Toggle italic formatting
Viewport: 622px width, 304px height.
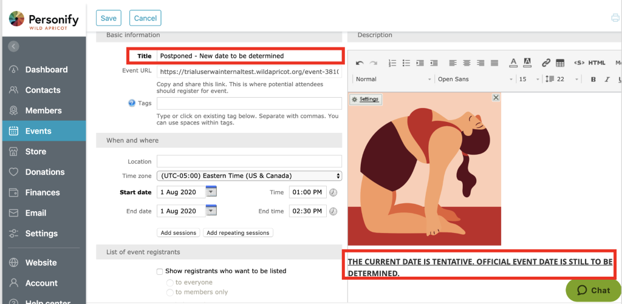click(607, 79)
